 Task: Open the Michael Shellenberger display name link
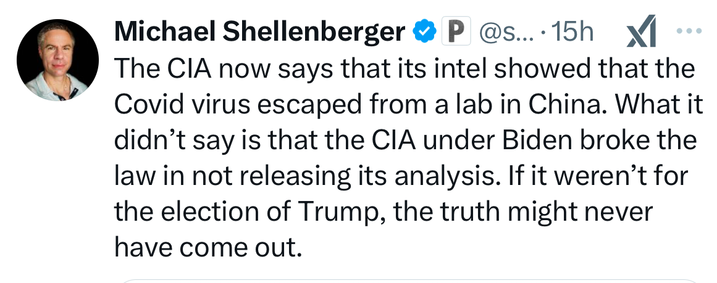pos(259,31)
